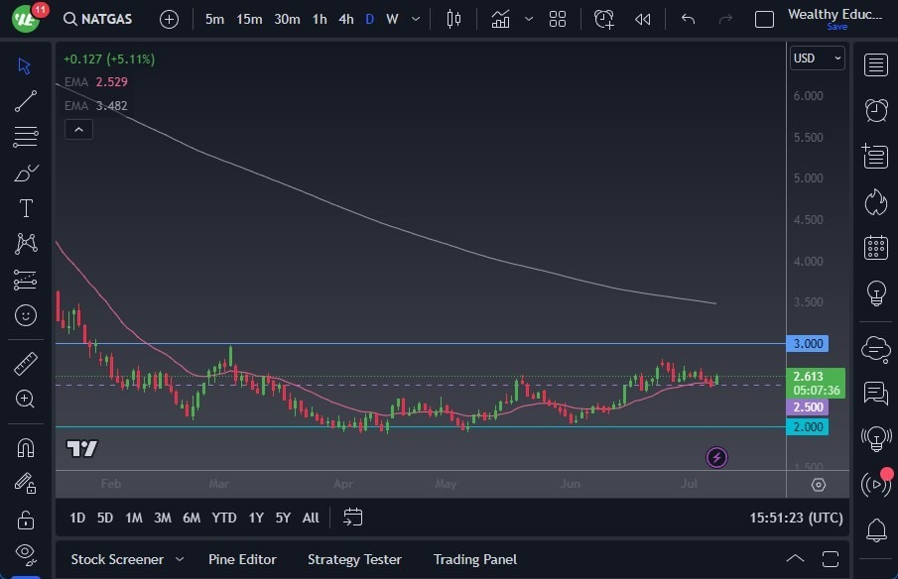Activate the zoom in tool
The width and height of the screenshot is (898, 579).
pyautogui.click(x=25, y=399)
